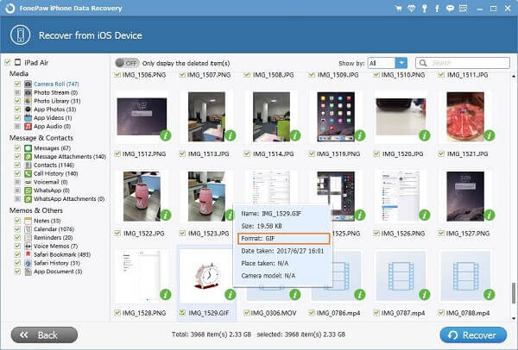The image size is (518, 350).
Task: Uncheck the Camera Roll checkbox
Action: coord(17,84)
